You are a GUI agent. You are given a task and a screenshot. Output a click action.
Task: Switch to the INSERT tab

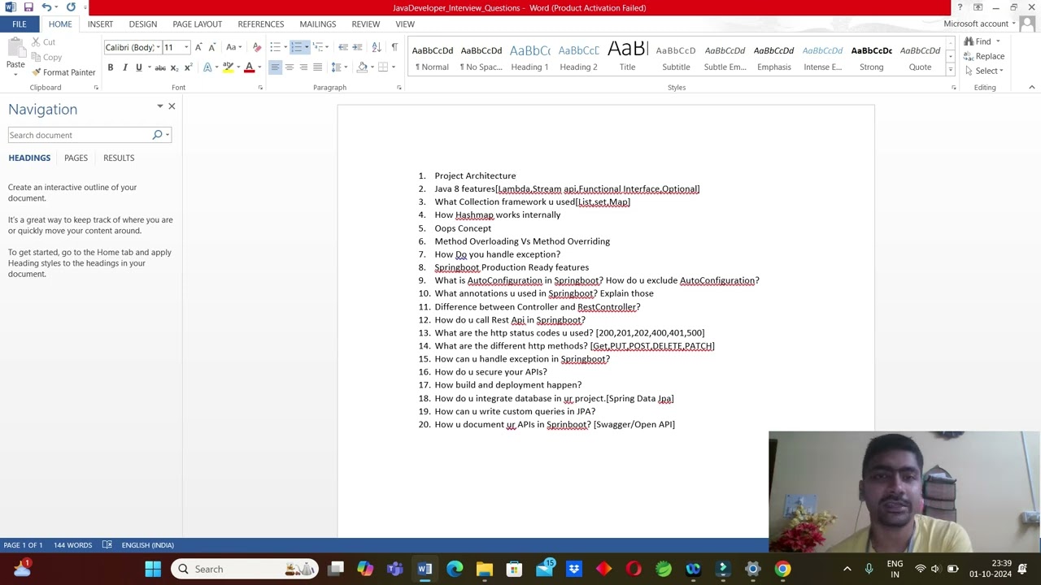coord(100,24)
